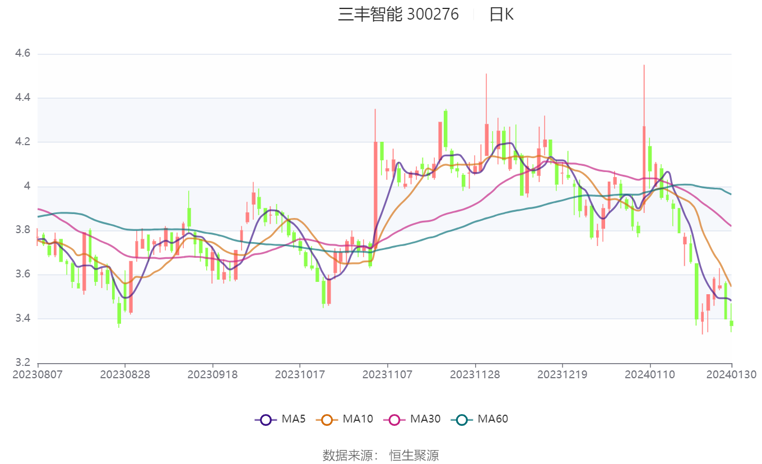
Task: Click the y-axis value 3.8
Action: [22, 230]
